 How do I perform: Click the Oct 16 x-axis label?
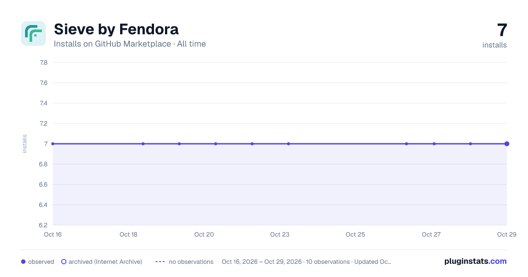[53, 234]
